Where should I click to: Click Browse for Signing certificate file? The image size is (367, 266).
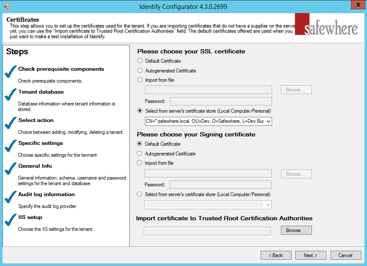tap(296, 174)
